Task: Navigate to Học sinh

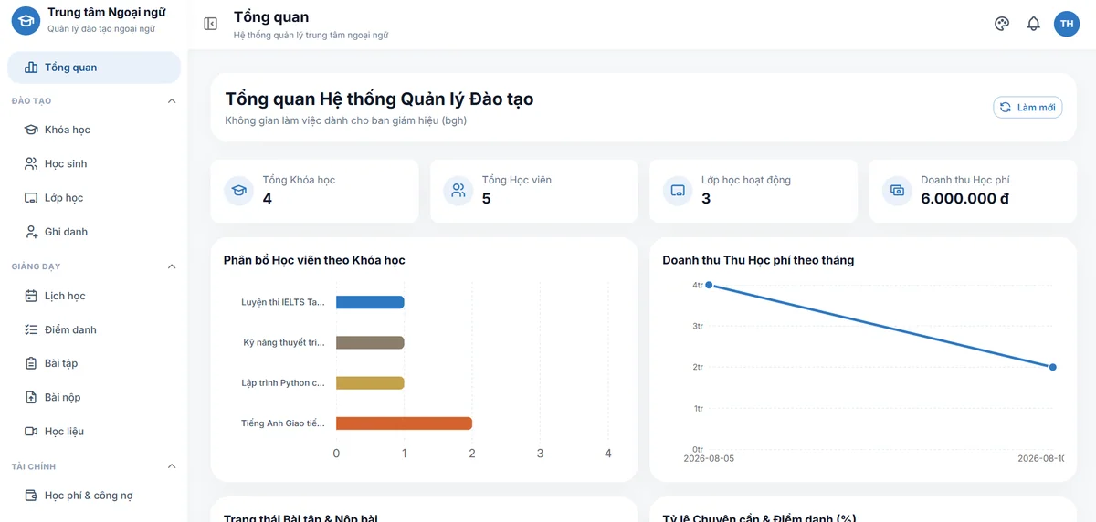Action: 94,163
